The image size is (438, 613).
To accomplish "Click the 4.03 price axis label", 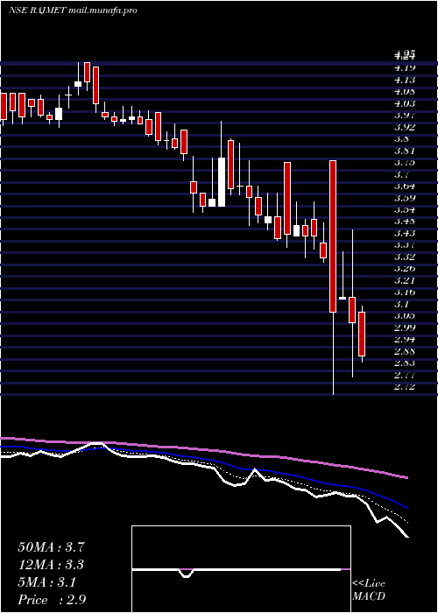I will (405, 103).
